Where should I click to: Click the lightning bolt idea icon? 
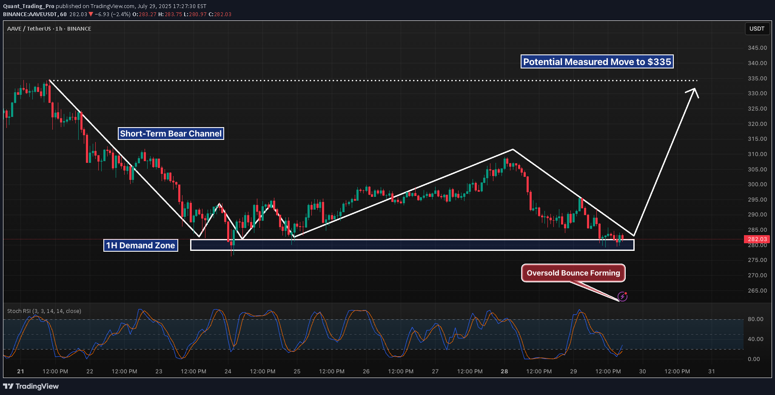pos(623,296)
